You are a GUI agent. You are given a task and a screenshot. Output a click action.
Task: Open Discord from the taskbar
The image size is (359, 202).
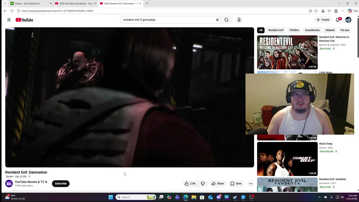[x=218, y=197]
